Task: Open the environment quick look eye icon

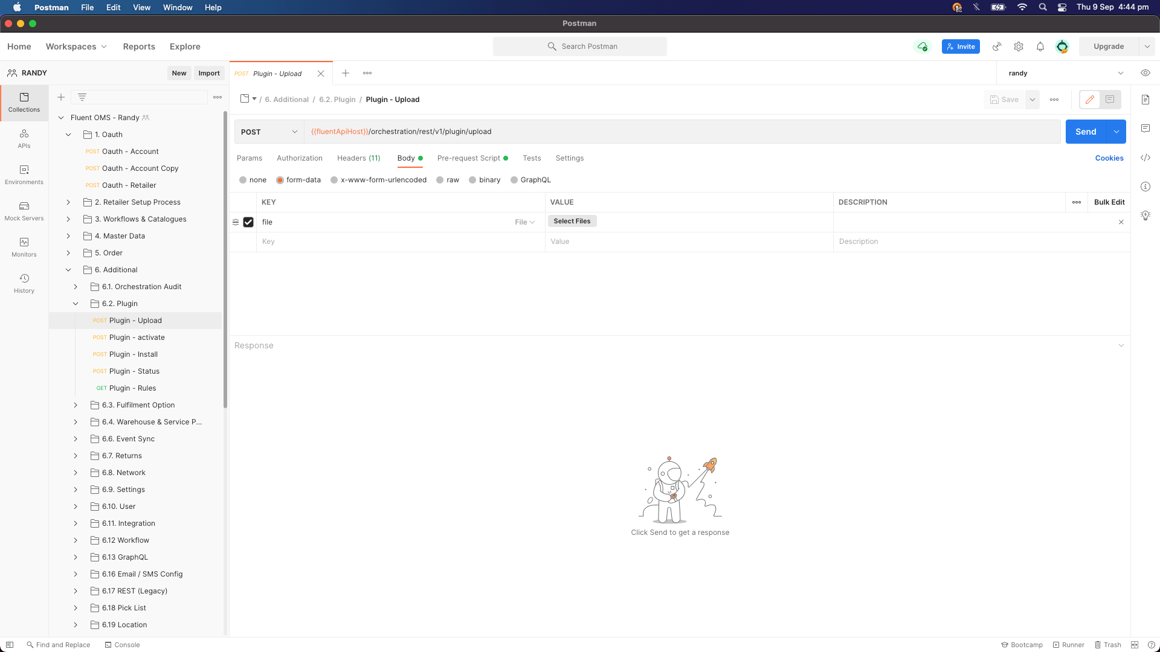Action: (x=1145, y=73)
